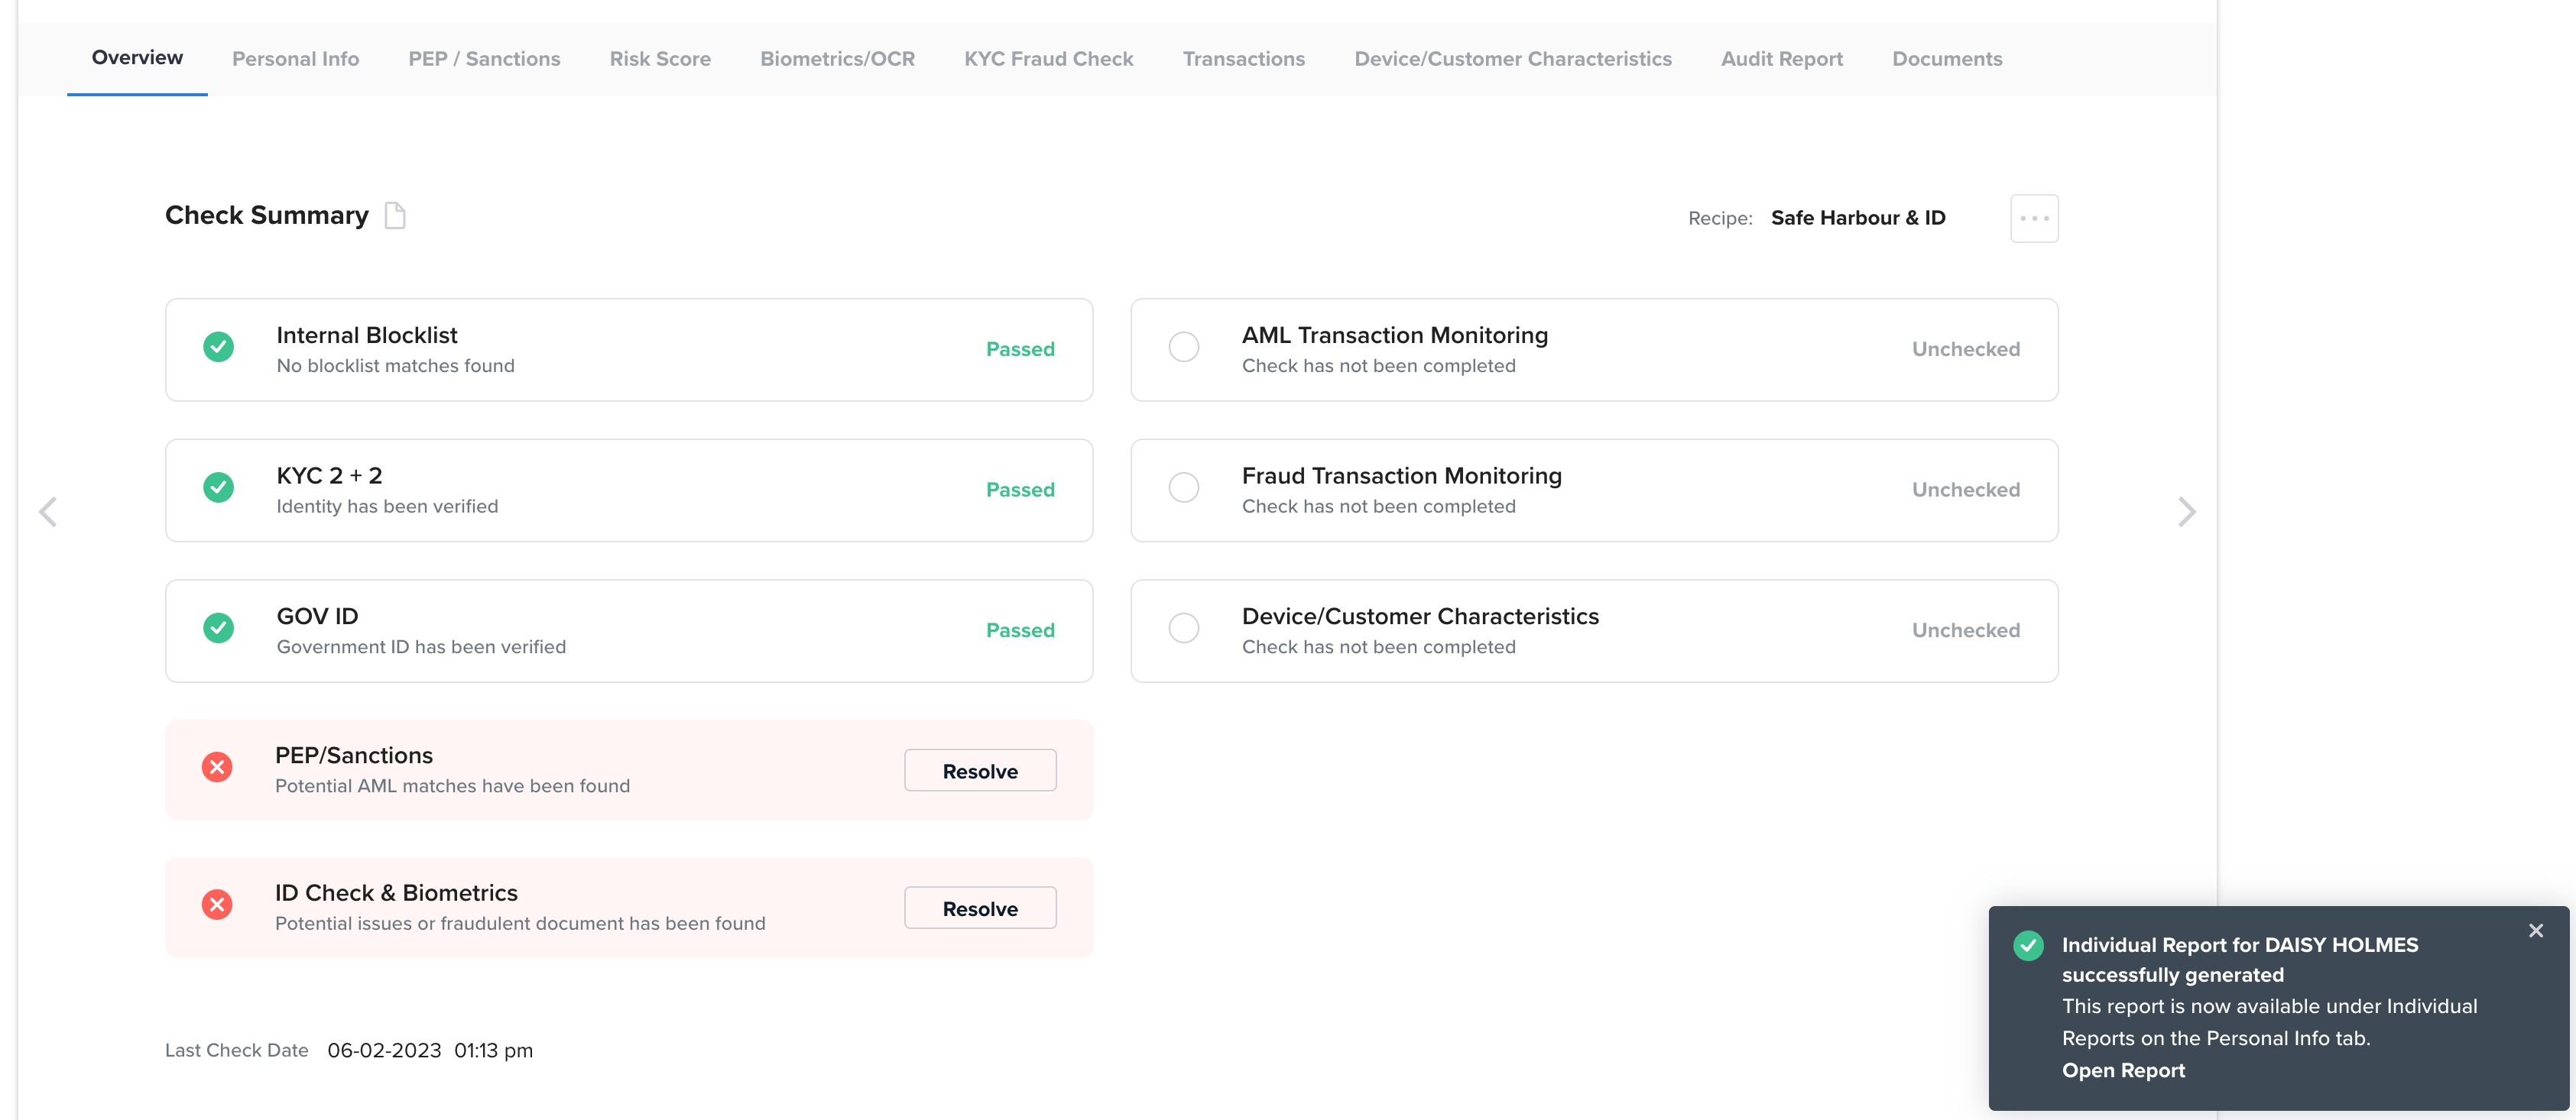This screenshot has height=1120, width=2576.
Task: Select the Device/Customer Characteristics unchecked circle
Action: [1183, 629]
